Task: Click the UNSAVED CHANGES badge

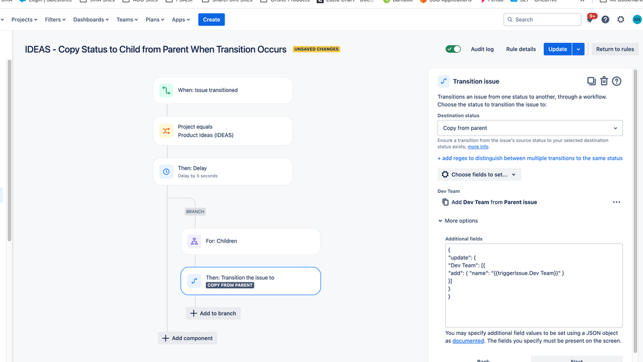Action: click(316, 49)
